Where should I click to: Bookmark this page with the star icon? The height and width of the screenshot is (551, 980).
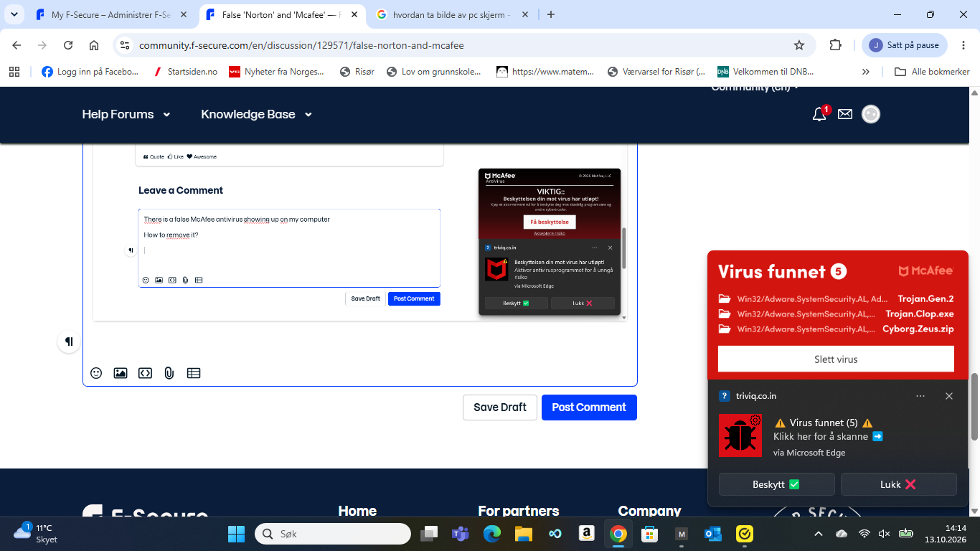pos(799,45)
